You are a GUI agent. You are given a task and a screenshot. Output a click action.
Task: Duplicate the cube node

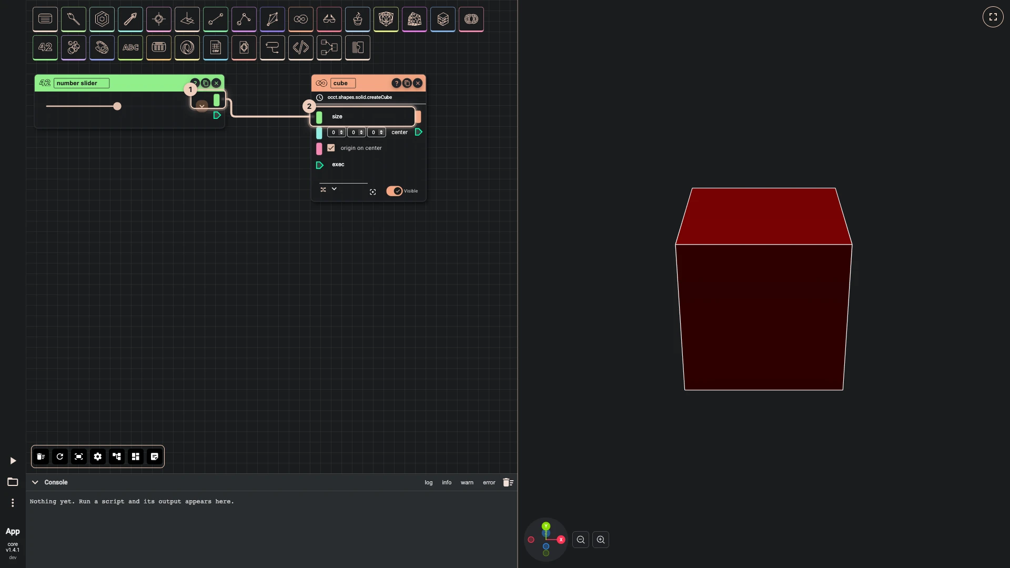click(x=407, y=83)
